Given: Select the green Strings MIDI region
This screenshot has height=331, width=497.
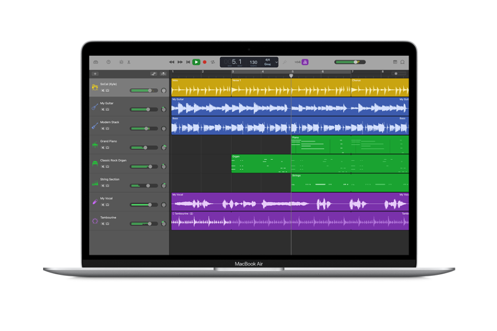Looking at the screenshot, I should pos(321,183).
